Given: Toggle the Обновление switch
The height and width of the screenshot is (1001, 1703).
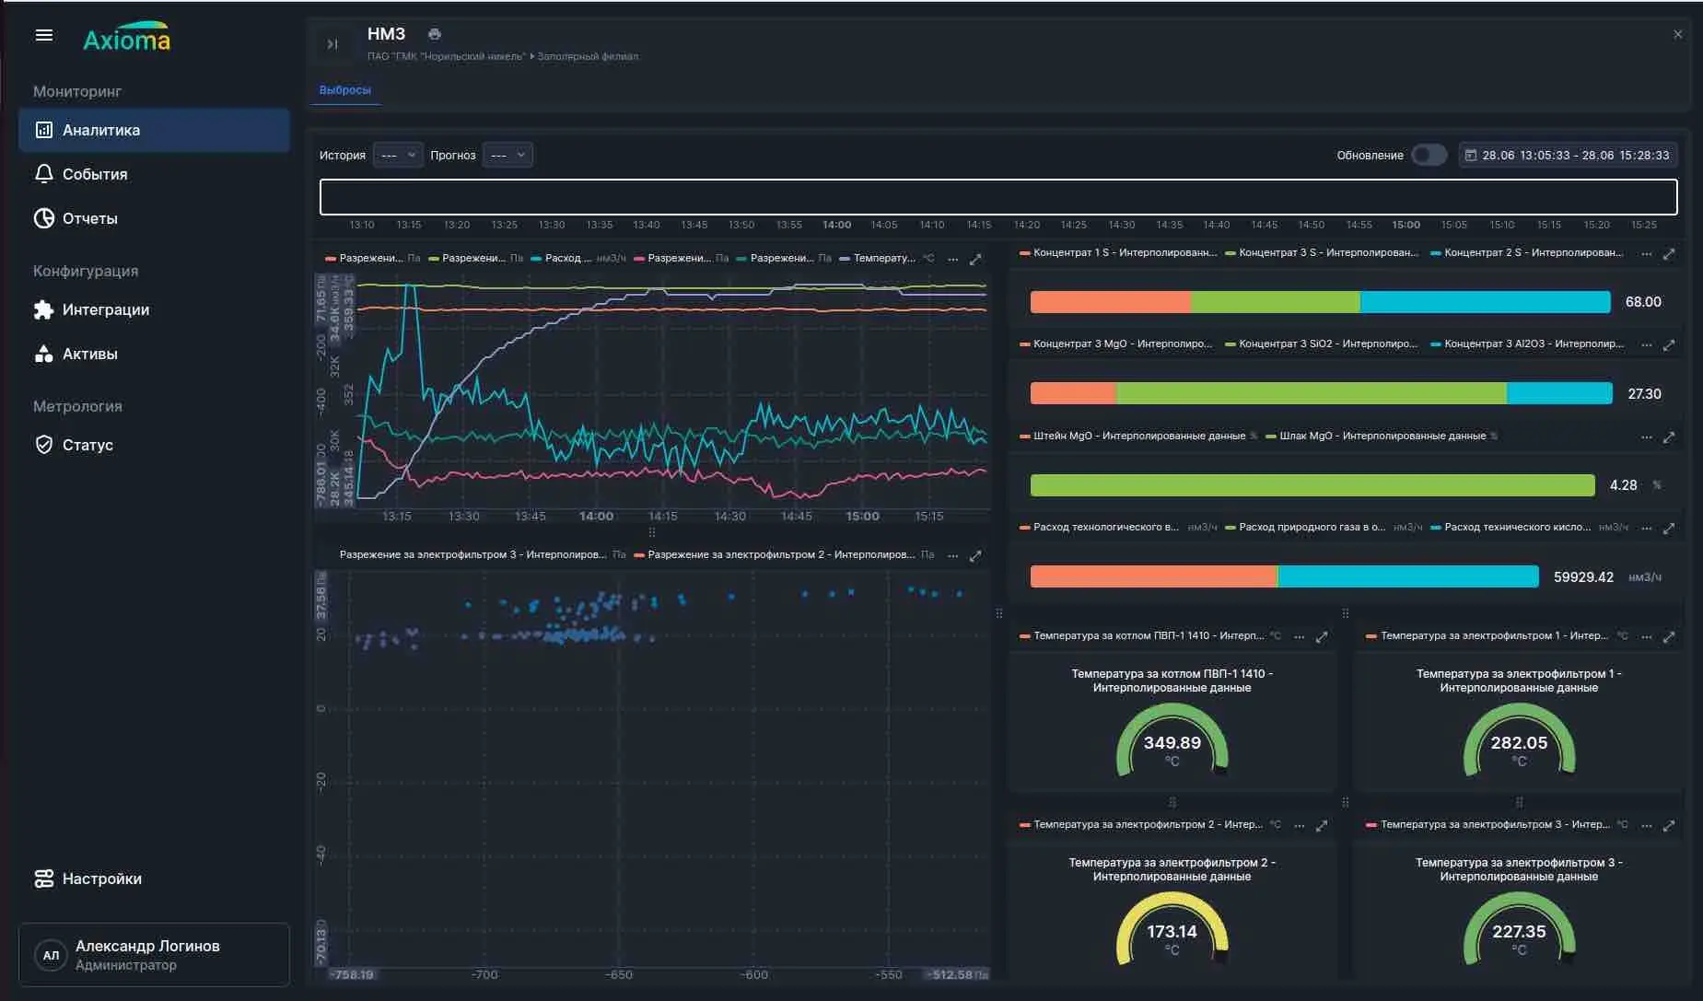Looking at the screenshot, I should (1429, 155).
